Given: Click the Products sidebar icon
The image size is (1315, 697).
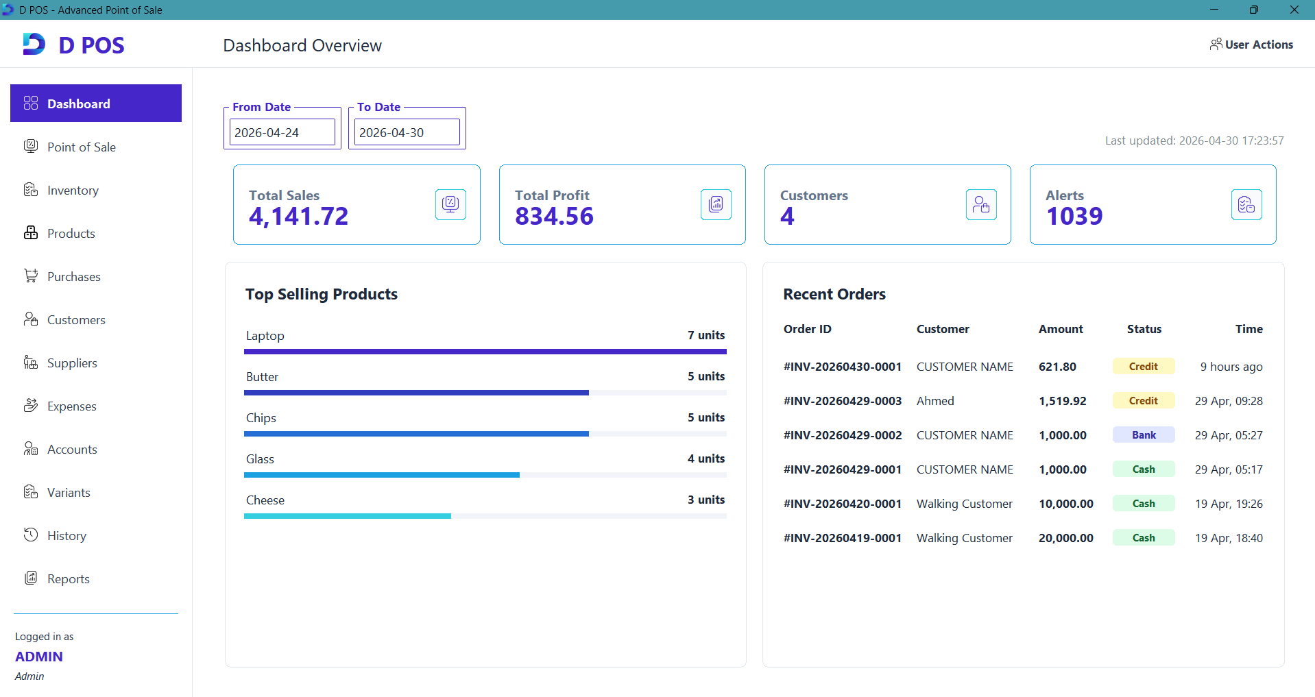Looking at the screenshot, I should [31, 233].
